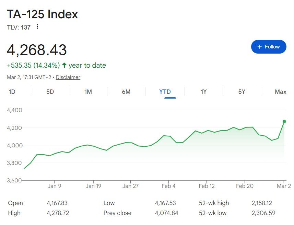The image size is (294, 225).
Task: Show the 1M chart range
Action: point(88,92)
